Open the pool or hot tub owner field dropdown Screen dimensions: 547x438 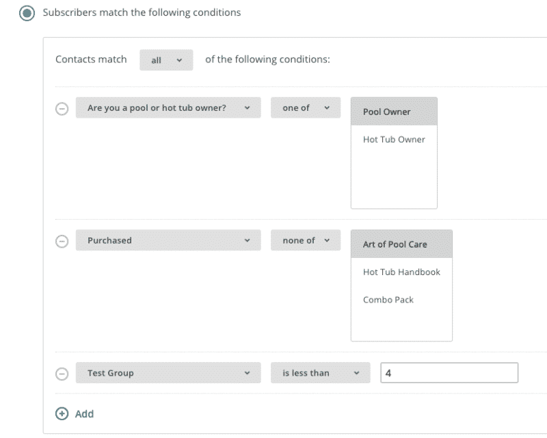pyautogui.click(x=169, y=107)
